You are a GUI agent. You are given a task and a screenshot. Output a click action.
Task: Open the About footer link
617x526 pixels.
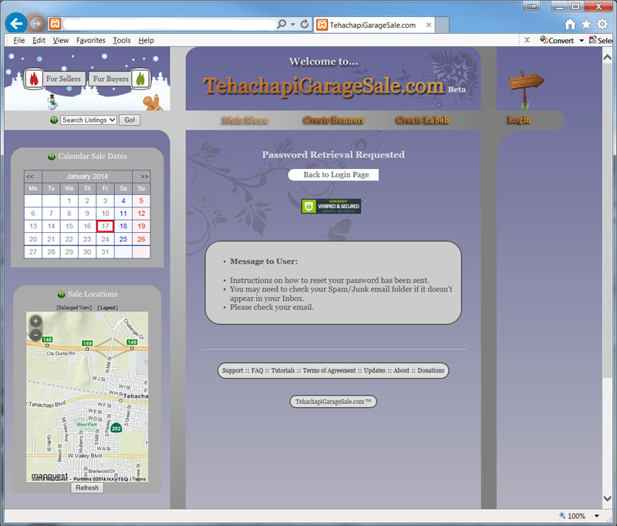[401, 370]
